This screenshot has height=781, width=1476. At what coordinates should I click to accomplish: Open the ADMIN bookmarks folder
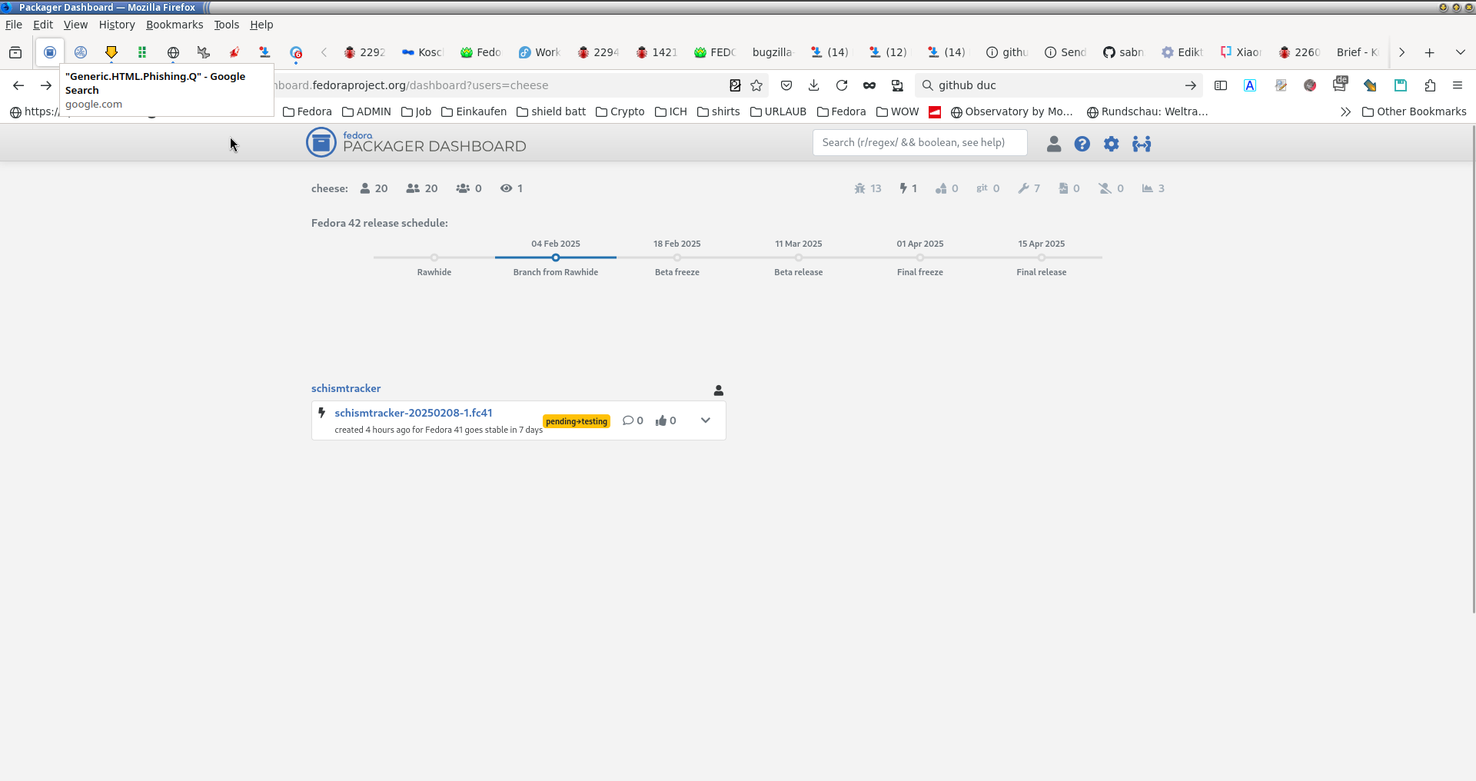(367, 111)
